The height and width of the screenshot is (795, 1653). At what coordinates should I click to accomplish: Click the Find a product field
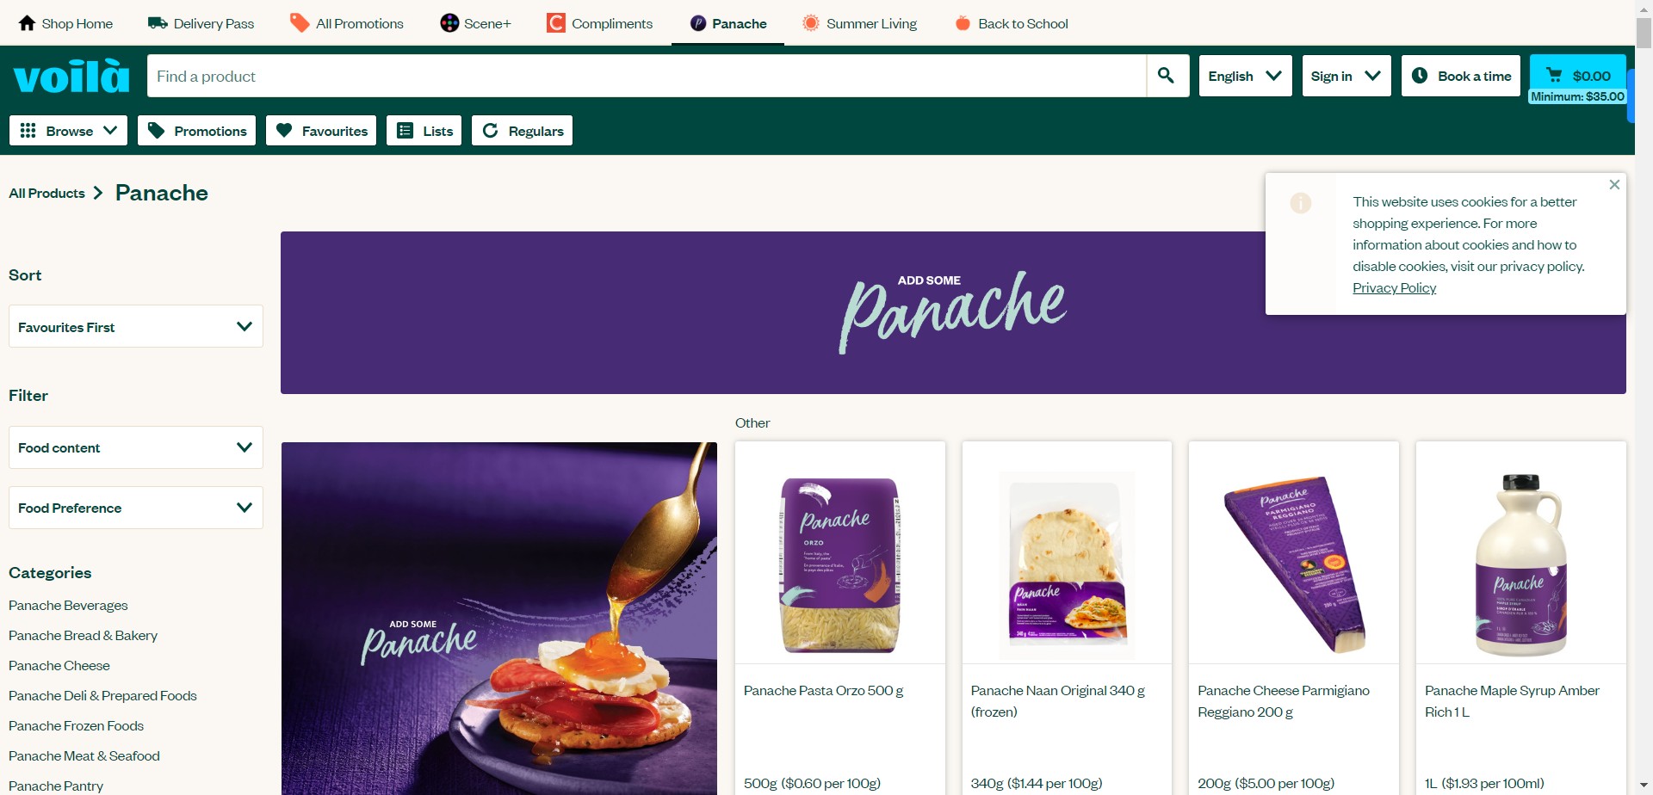647,76
